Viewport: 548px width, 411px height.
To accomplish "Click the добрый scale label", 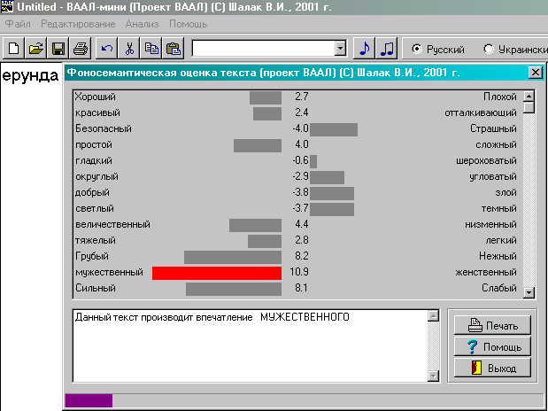I will 92,193.
